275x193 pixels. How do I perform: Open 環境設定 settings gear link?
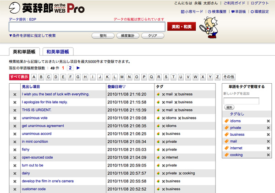point(260,12)
